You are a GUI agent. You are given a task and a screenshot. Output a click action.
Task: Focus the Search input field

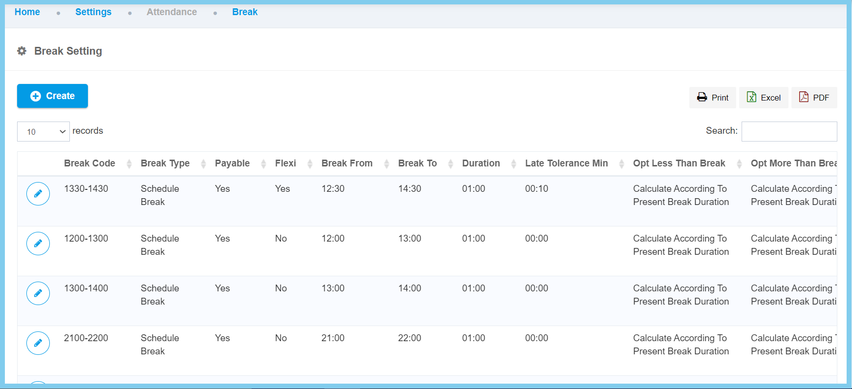click(789, 132)
